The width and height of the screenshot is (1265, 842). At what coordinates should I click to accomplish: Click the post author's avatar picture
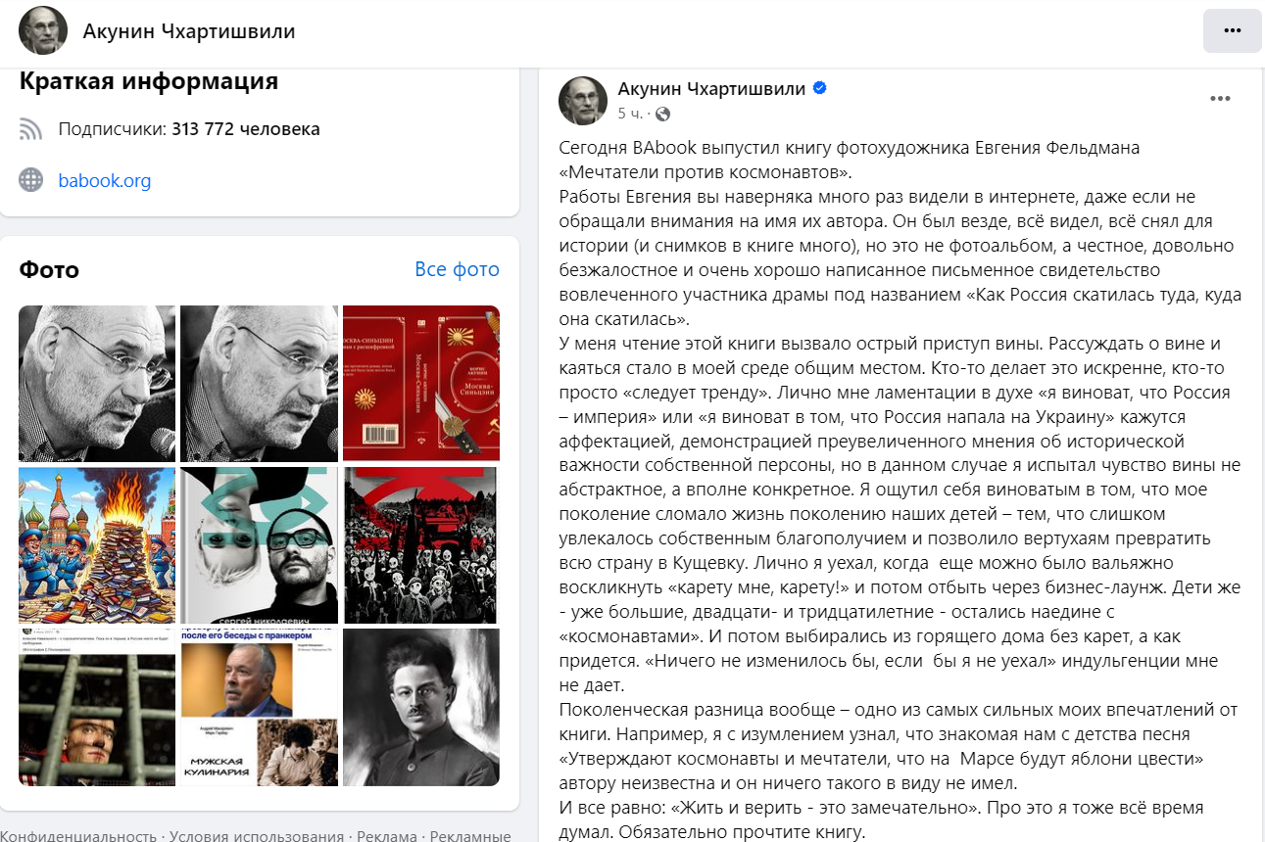click(583, 100)
